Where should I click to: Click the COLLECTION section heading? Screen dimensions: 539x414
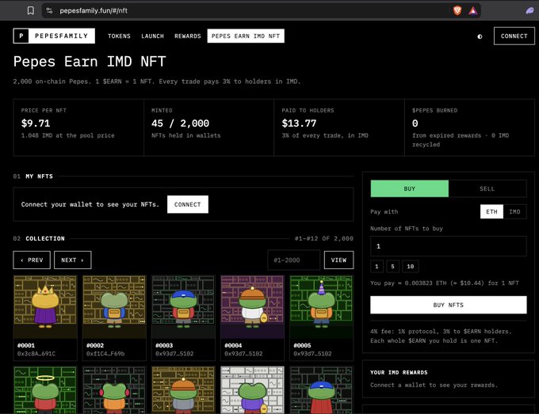point(45,238)
